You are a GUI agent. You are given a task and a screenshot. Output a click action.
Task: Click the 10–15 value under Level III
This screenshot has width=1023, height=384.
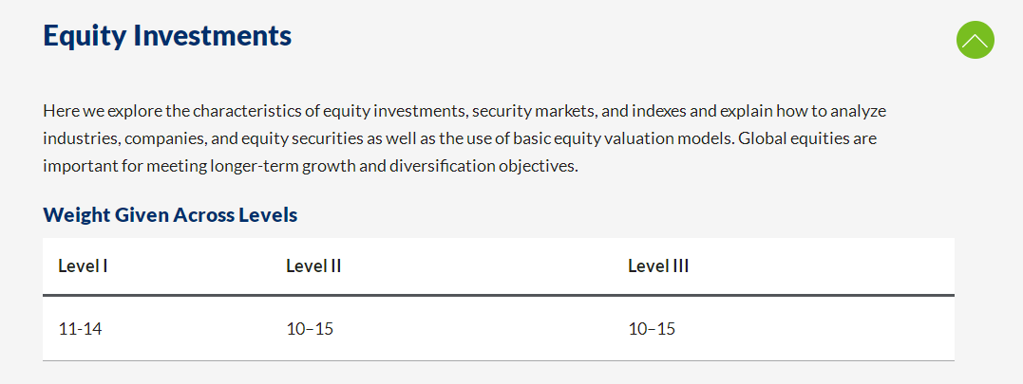652,329
